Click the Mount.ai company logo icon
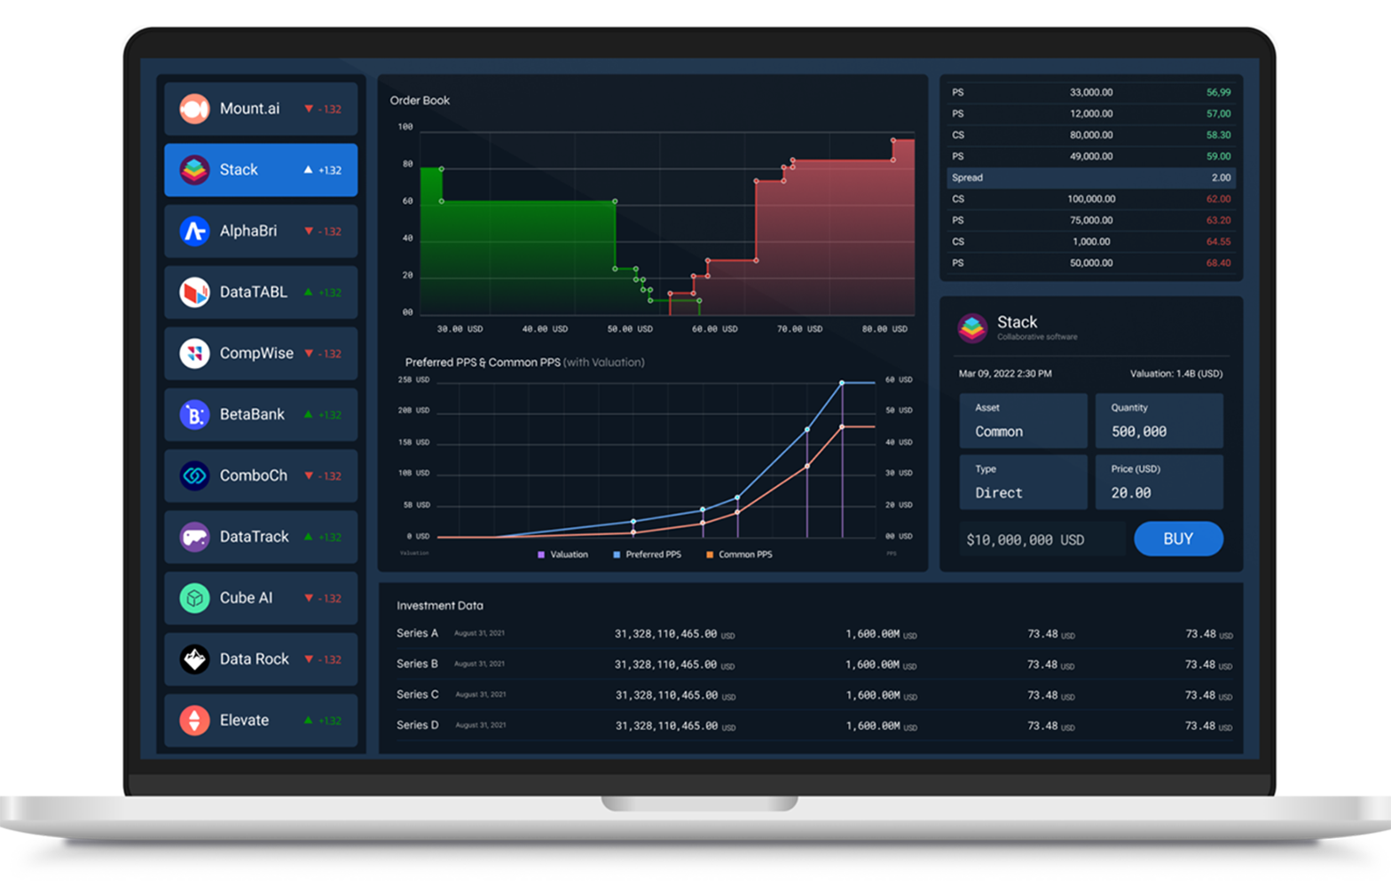The width and height of the screenshot is (1391, 887). pyautogui.click(x=194, y=109)
